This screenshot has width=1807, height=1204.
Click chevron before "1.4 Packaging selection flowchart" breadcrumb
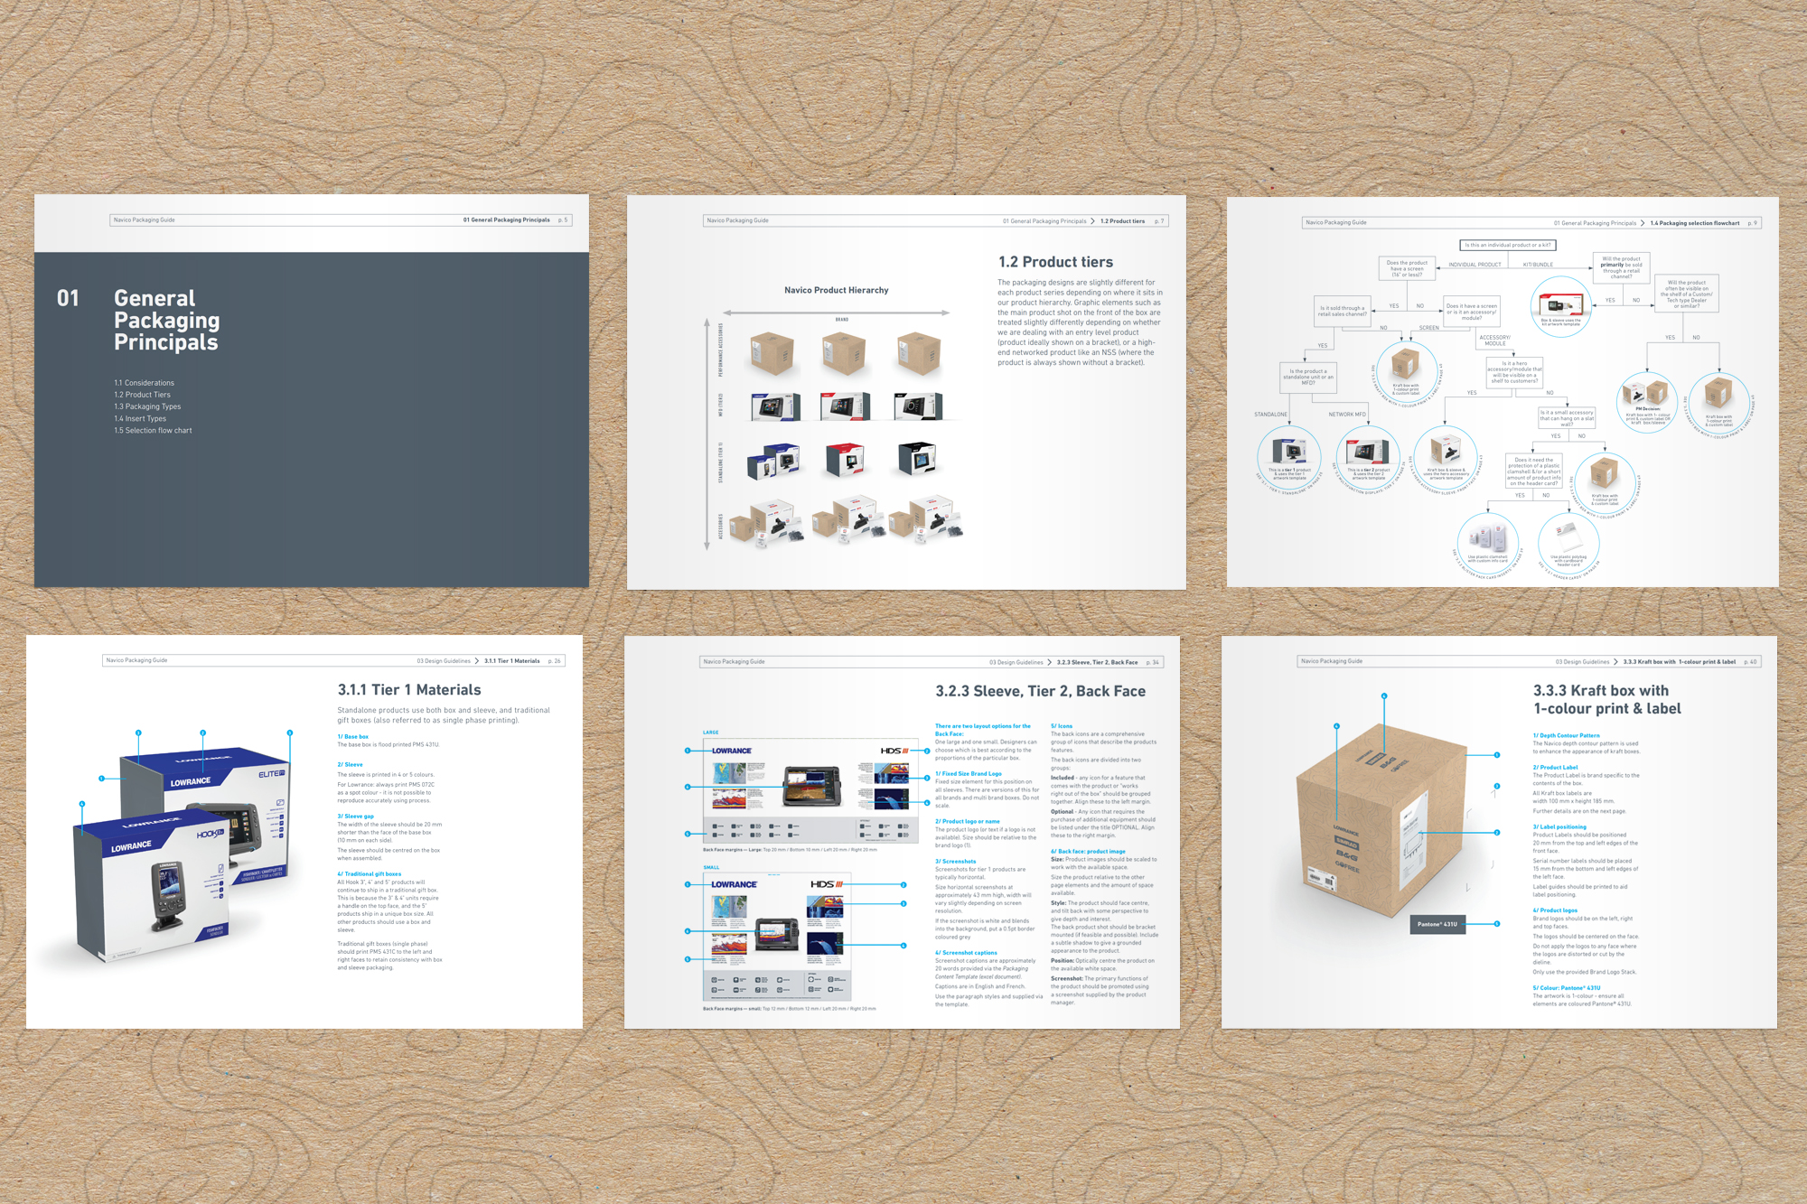point(1643,223)
